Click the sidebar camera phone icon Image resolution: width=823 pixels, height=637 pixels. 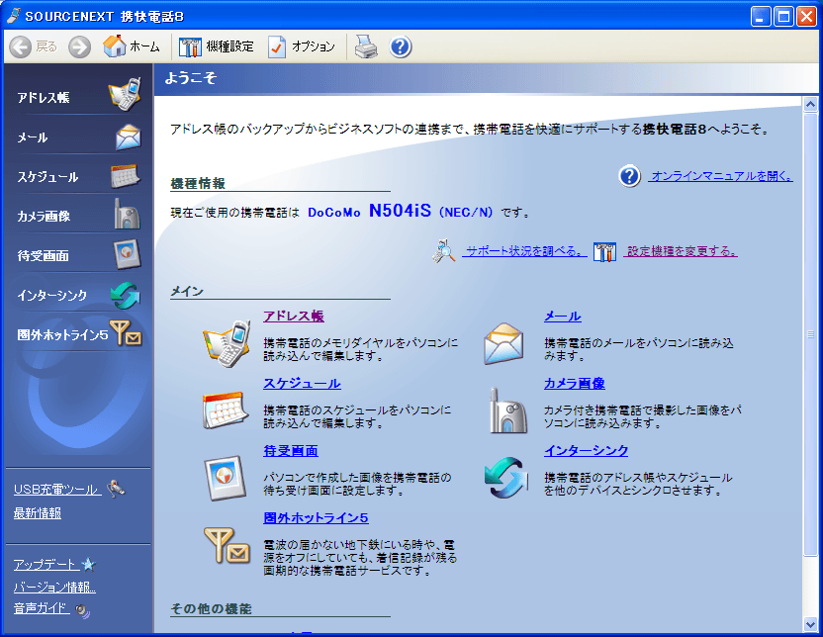tap(127, 214)
